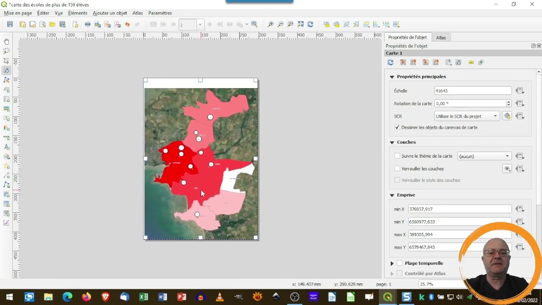This screenshot has height=305, width=542.
Task: Open the labeling settings for Carte 1
Action: click(x=471, y=63)
